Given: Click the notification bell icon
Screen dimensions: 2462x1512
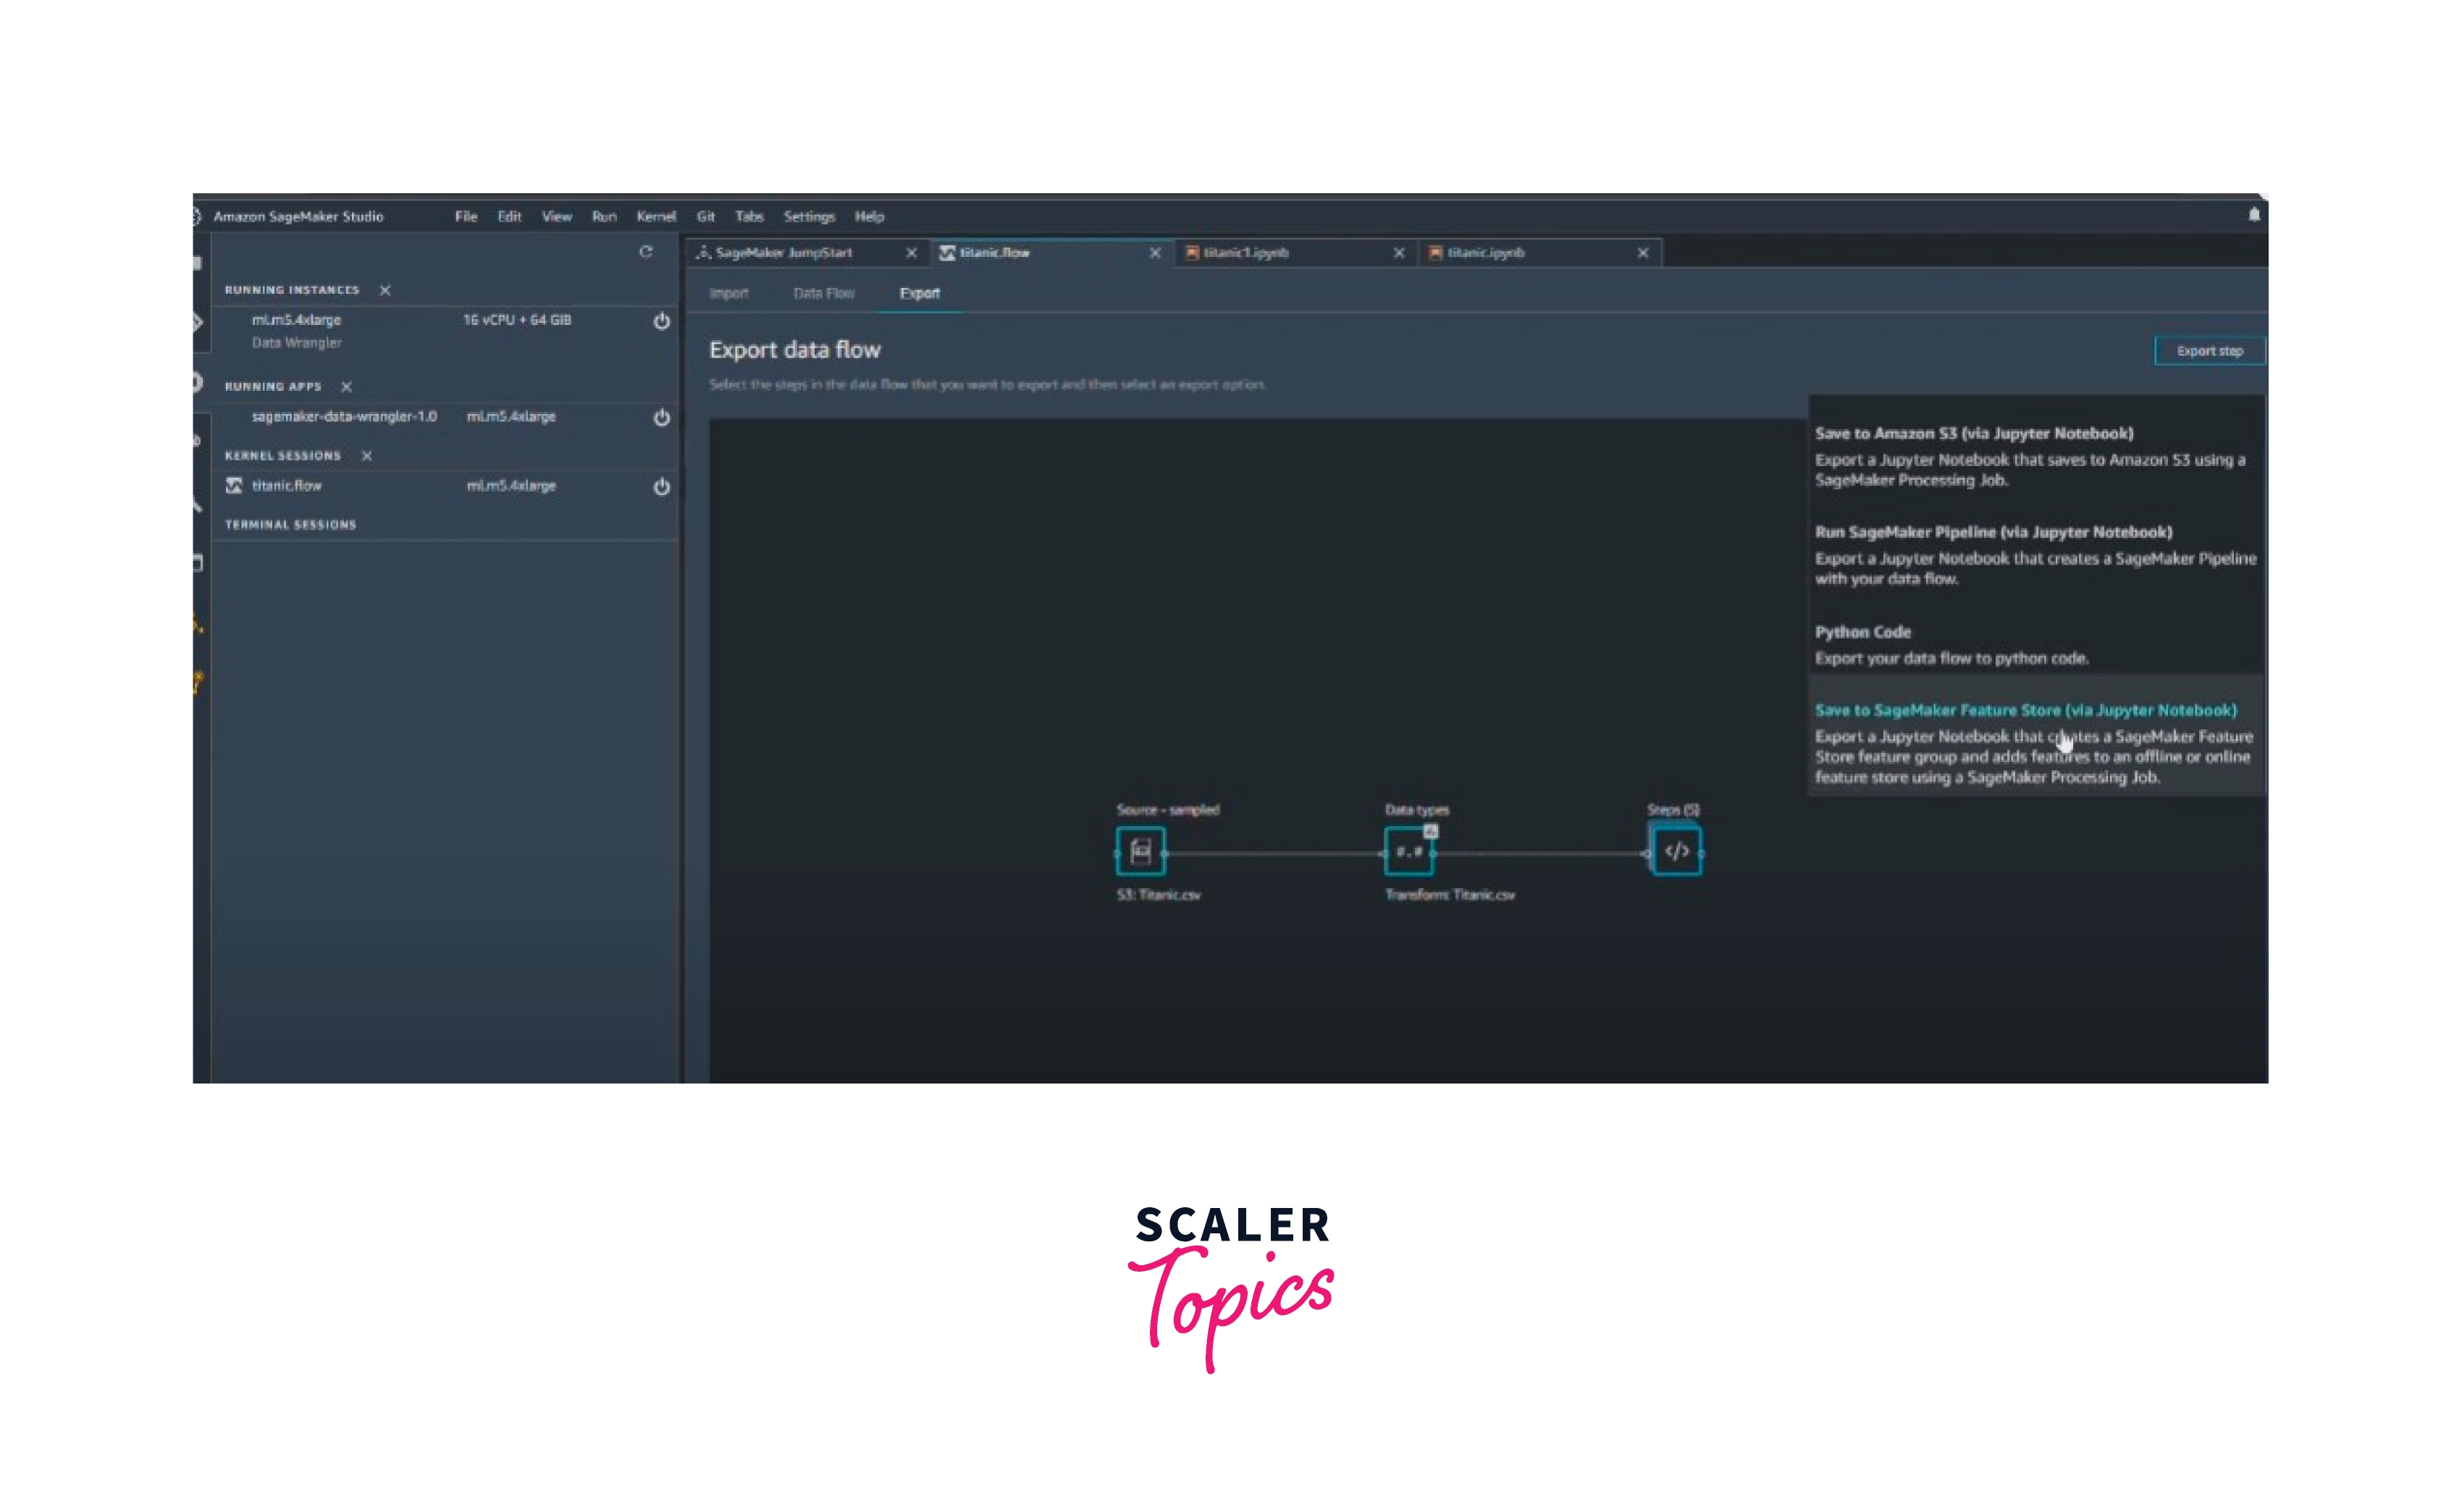Looking at the screenshot, I should [2253, 215].
